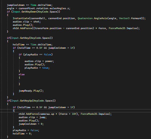The image size is (151, 139).
Task: Click the 'true' literal after playAudio
Action: (x=45, y=68)
